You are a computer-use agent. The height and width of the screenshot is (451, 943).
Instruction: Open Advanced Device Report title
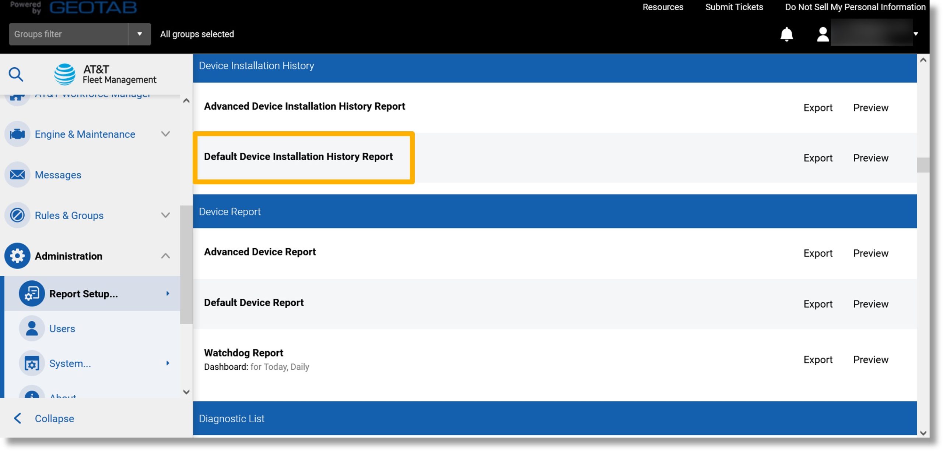pos(260,252)
